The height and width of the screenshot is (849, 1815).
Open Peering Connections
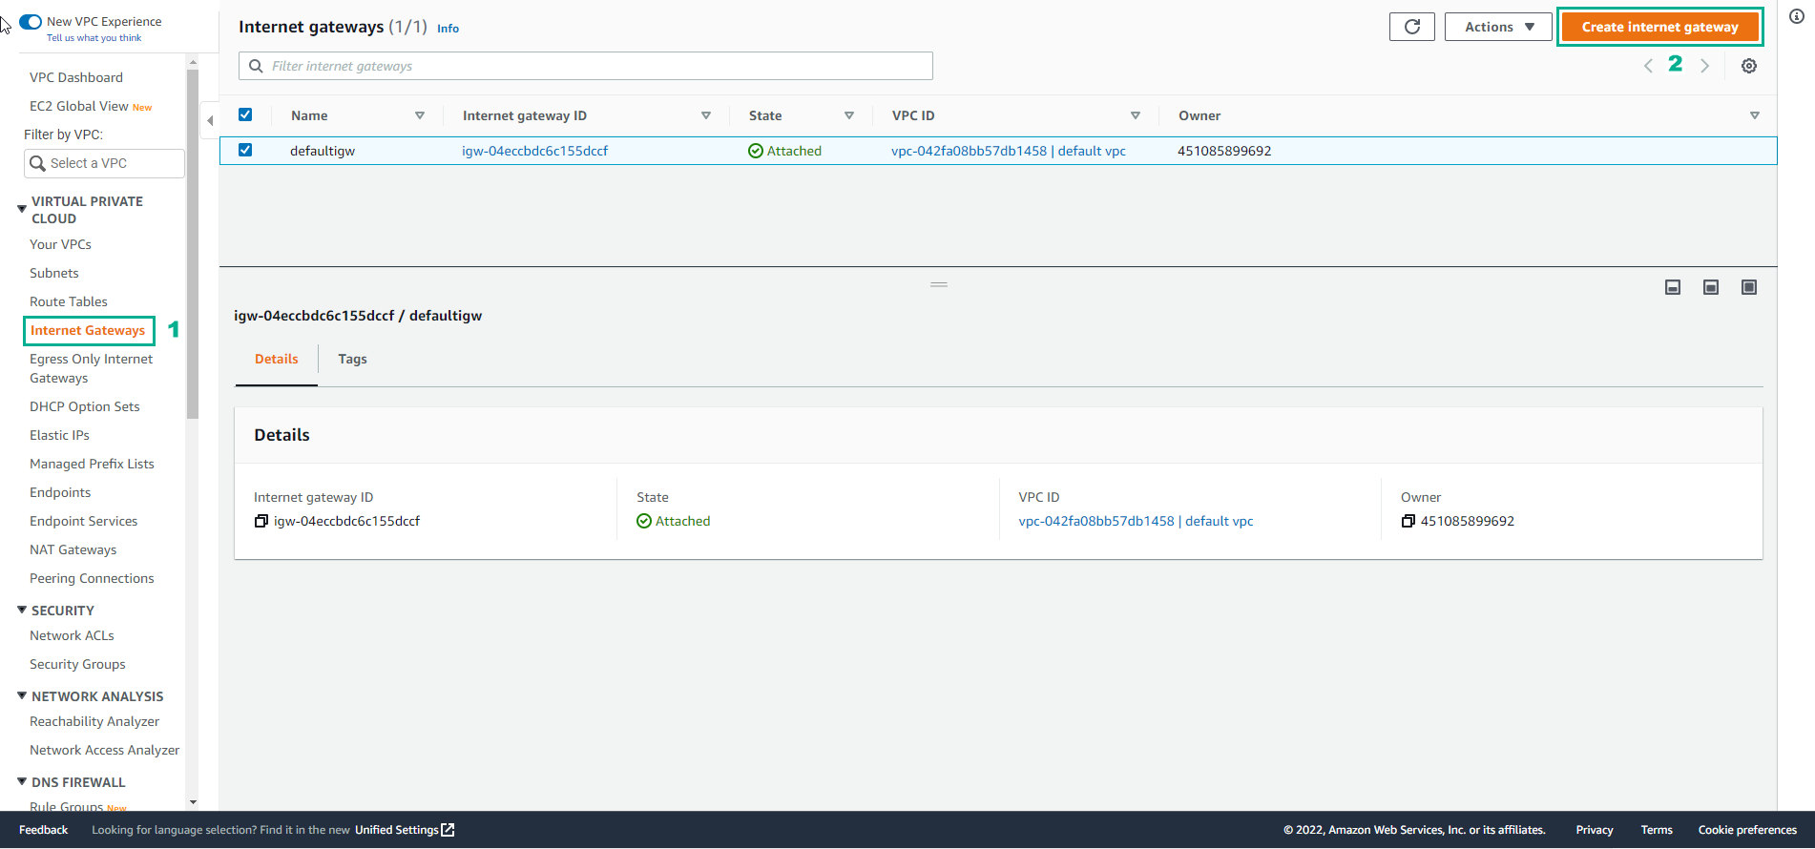pos(92,578)
